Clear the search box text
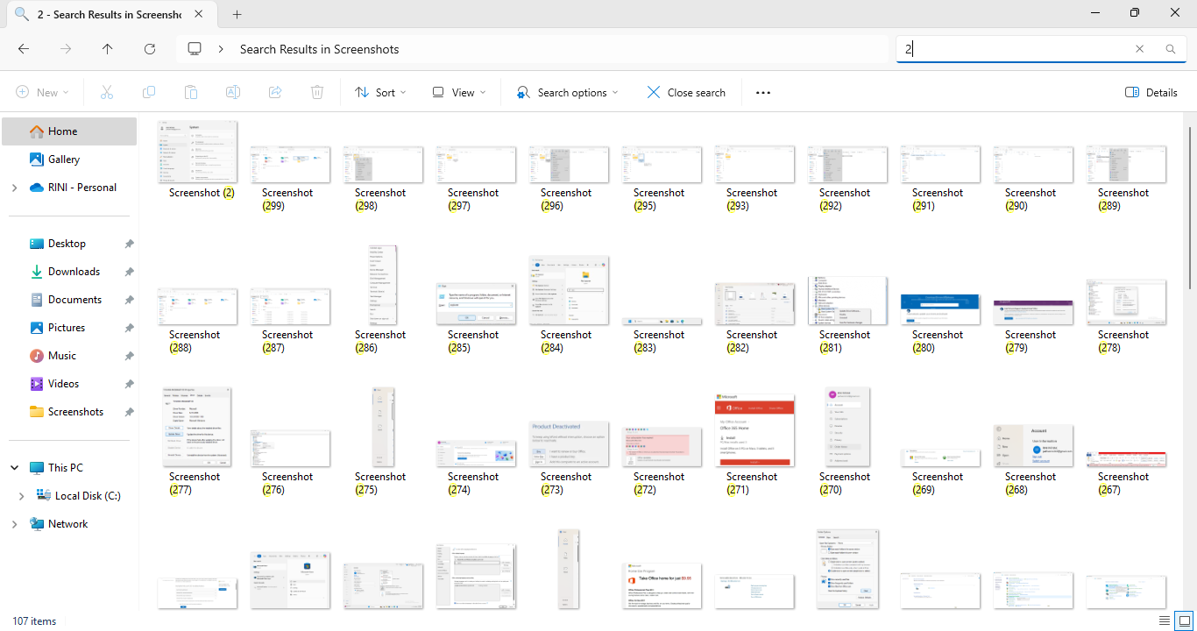The image size is (1197, 631). [x=1139, y=49]
